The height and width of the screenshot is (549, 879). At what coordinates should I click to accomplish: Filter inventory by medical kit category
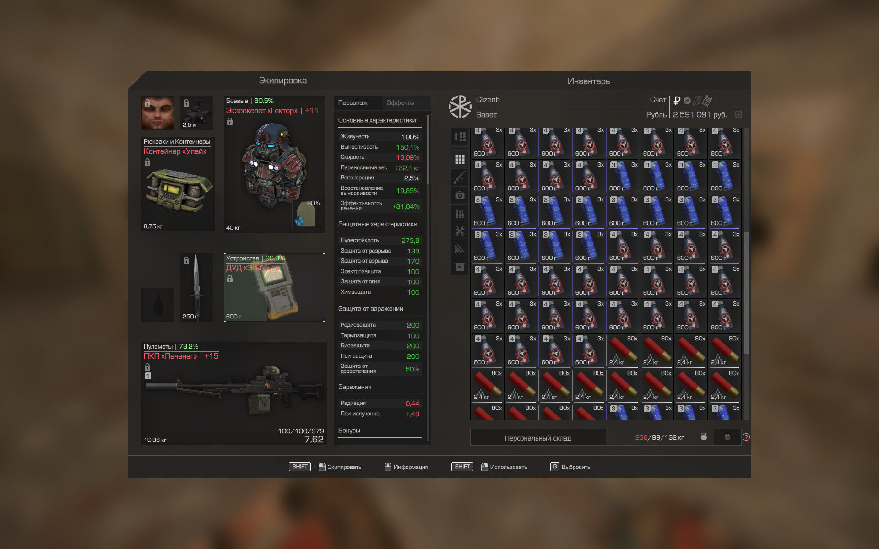(460, 195)
